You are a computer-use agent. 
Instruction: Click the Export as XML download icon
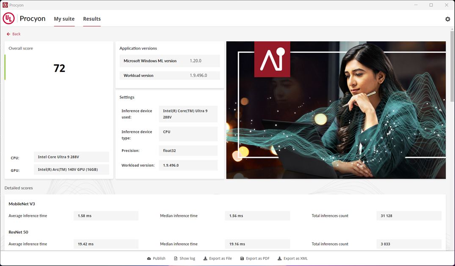279,258
